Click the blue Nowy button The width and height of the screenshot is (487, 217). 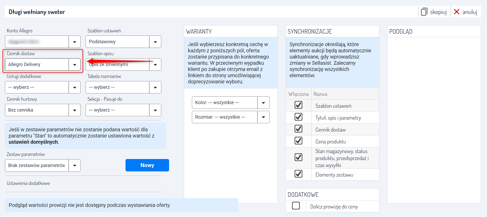coord(147,165)
